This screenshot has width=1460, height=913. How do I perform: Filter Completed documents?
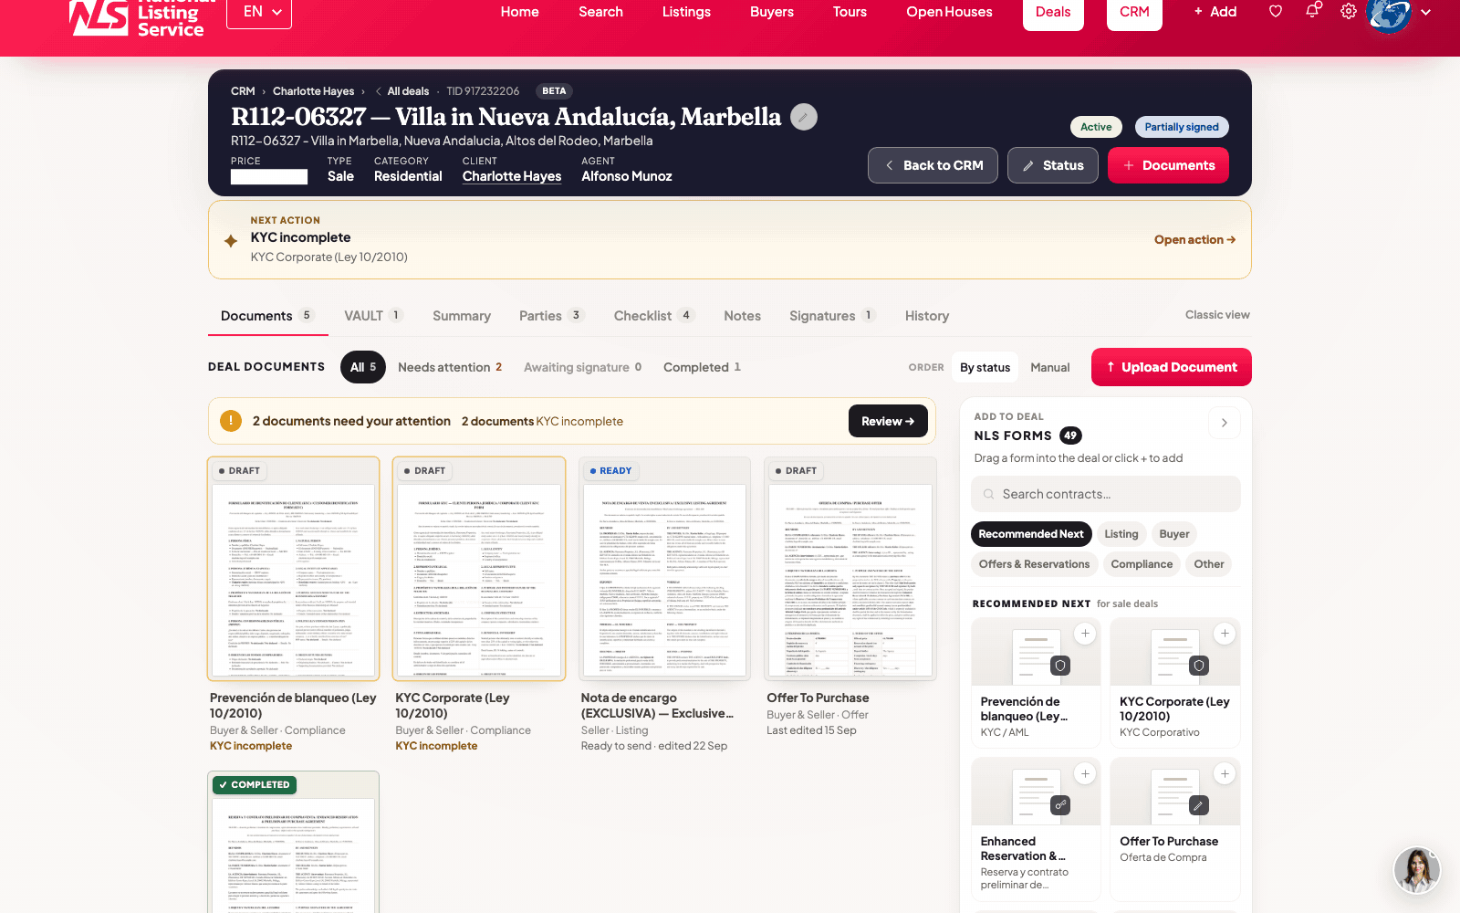click(x=702, y=367)
